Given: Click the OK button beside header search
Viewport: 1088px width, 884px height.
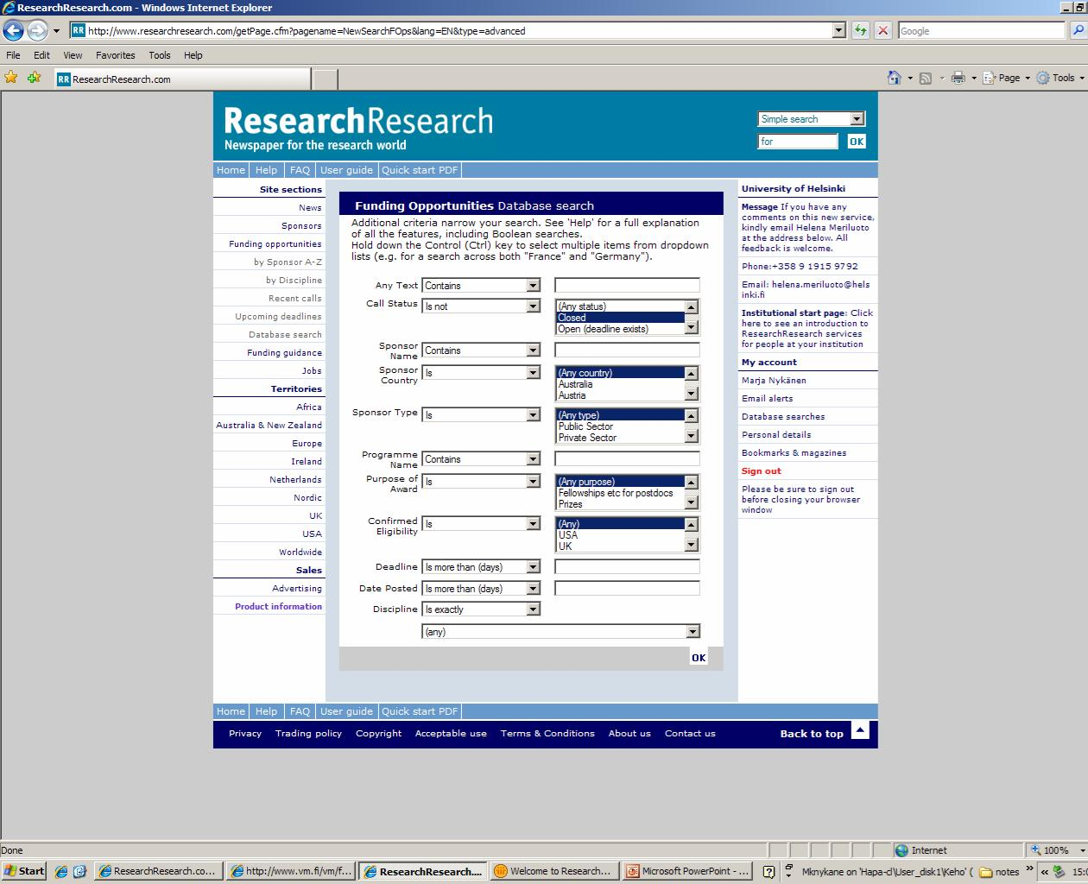Looking at the screenshot, I should pyautogui.click(x=856, y=142).
